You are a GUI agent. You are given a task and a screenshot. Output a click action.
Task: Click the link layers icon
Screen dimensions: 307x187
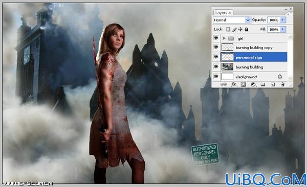(x=224, y=84)
